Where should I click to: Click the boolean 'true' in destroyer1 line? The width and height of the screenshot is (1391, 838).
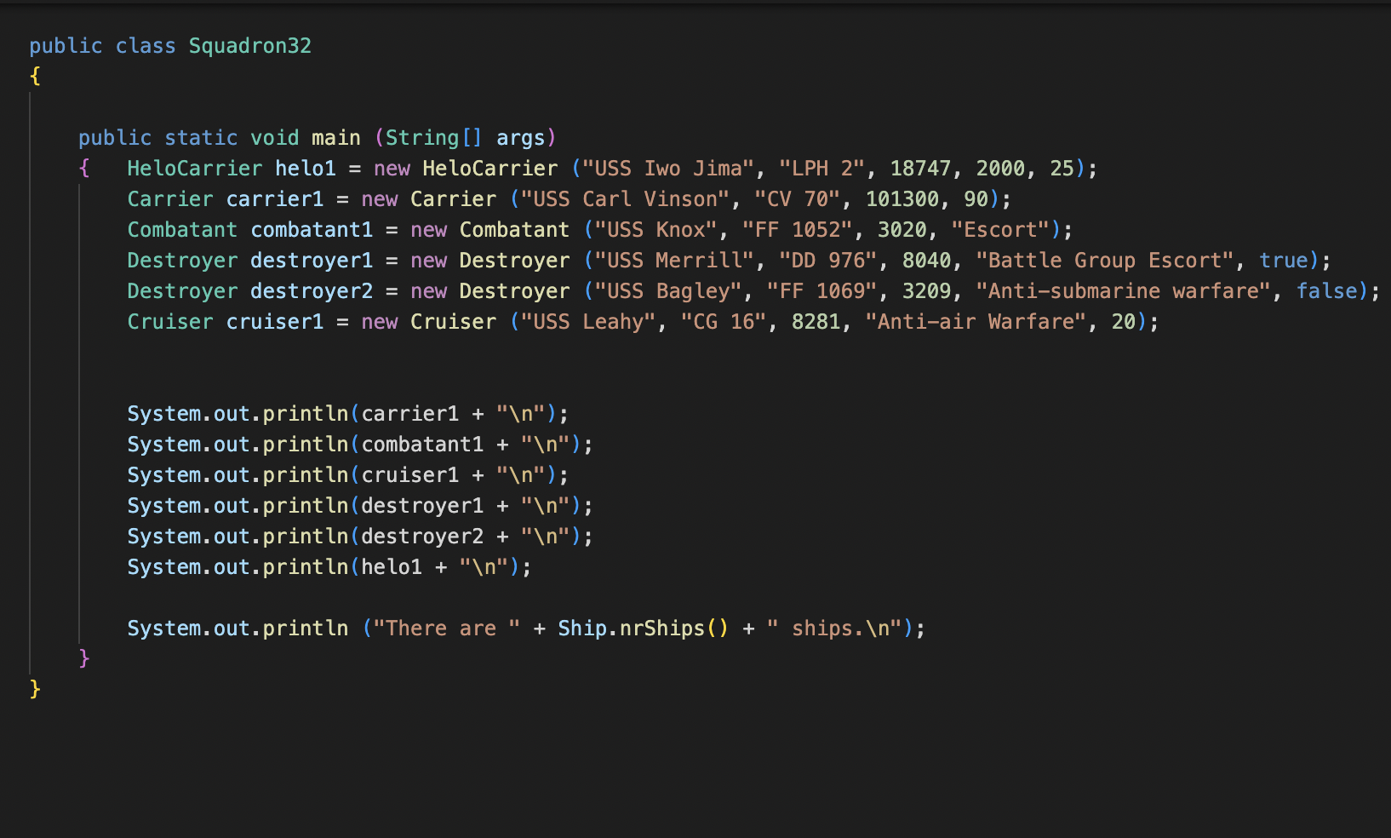pos(1284,261)
